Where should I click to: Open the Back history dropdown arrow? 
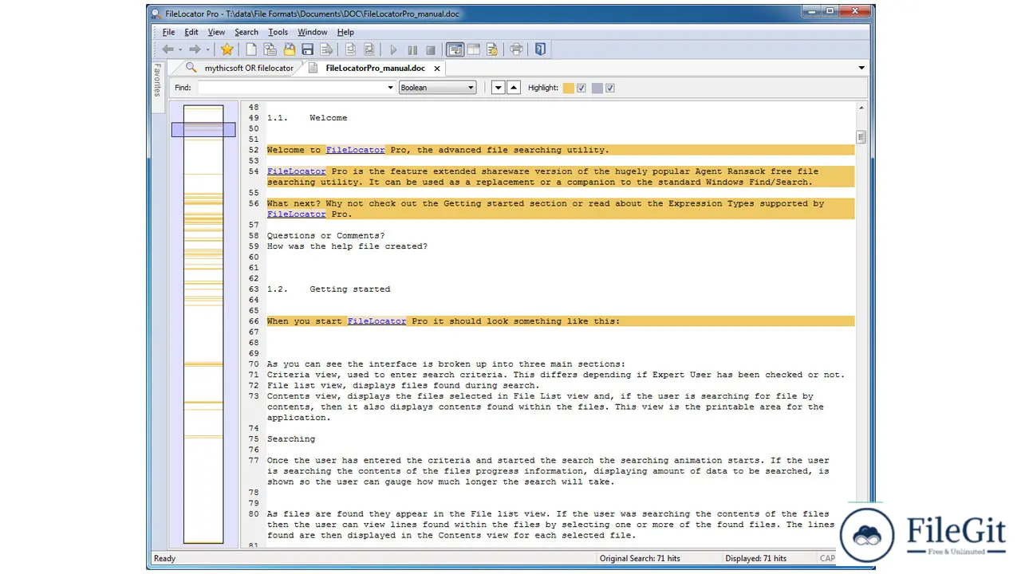pos(179,49)
